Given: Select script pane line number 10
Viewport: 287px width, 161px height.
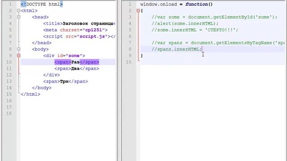Looking at the screenshot, I should coord(129,62).
